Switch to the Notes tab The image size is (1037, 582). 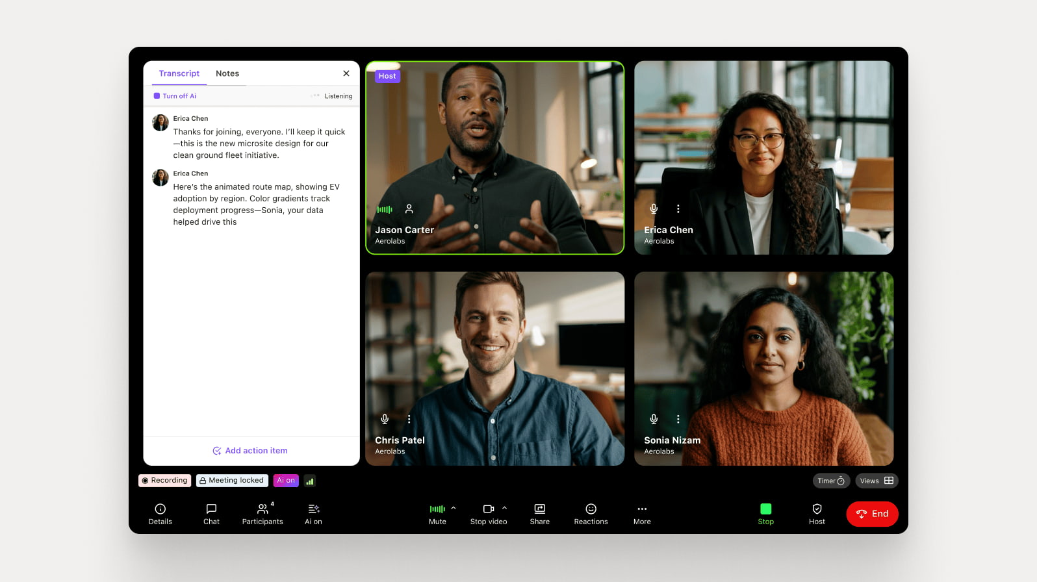click(227, 73)
